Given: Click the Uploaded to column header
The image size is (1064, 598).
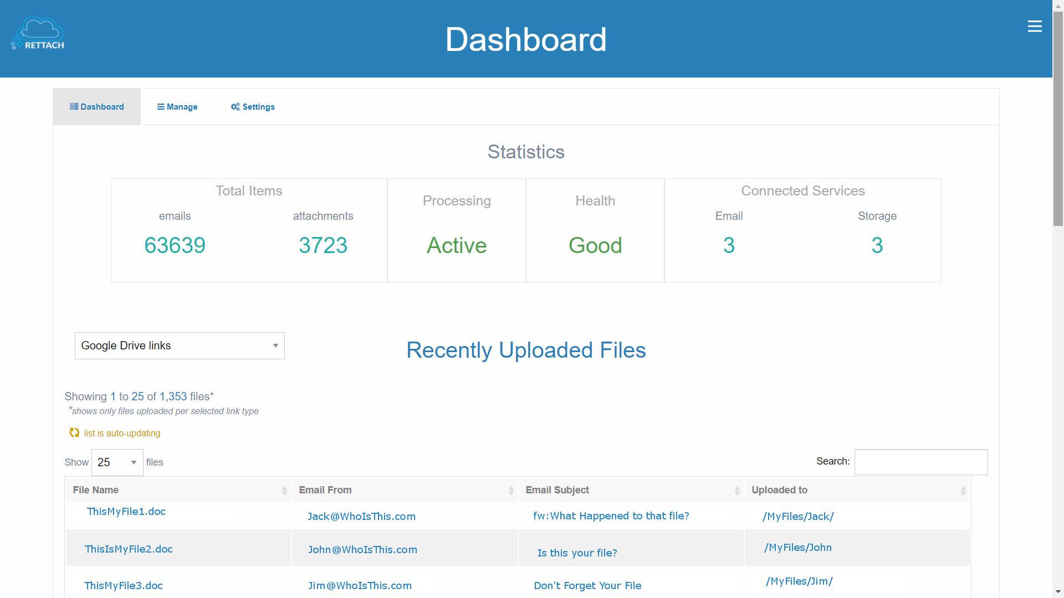Looking at the screenshot, I should pyautogui.click(x=857, y=490).
